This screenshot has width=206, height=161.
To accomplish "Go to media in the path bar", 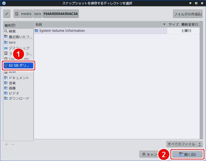I will (26, 14).
